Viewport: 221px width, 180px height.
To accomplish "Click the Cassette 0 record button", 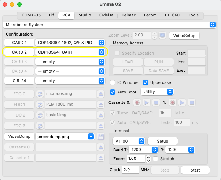I will tap(137, 103).
